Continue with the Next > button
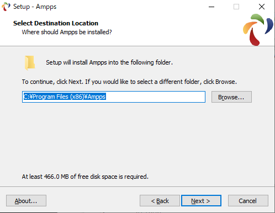The width and height of the screenshot is (275, 213). [201, 201]
